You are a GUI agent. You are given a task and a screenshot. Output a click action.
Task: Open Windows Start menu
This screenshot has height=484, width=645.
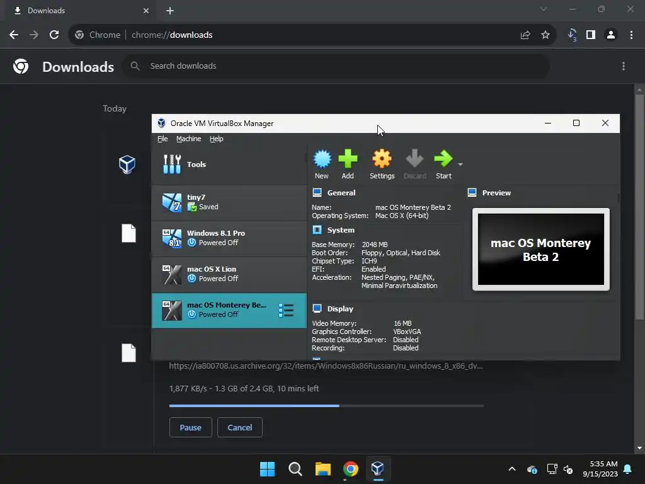point(267,469)
